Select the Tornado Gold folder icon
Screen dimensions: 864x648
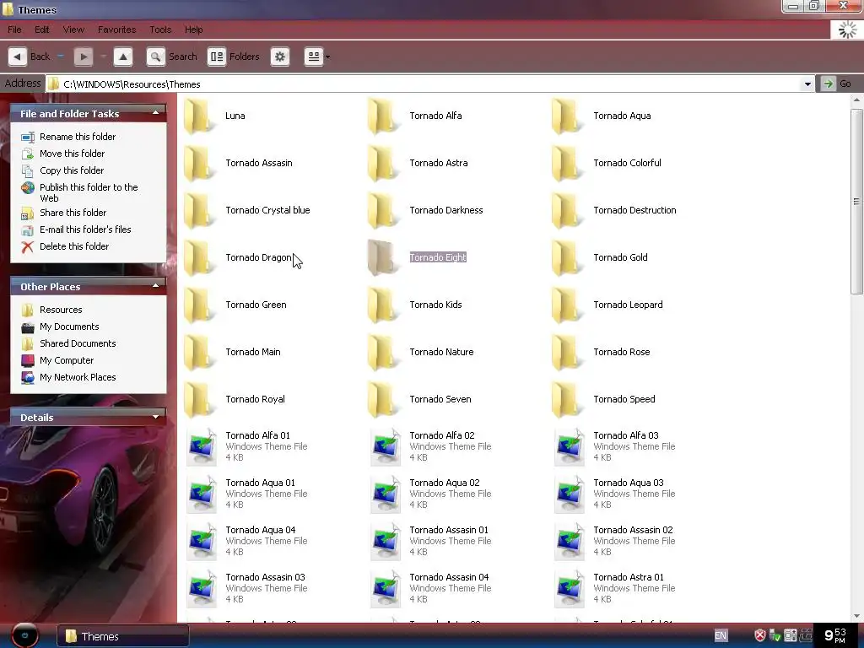pyautogui.click(x=566, y=258)
